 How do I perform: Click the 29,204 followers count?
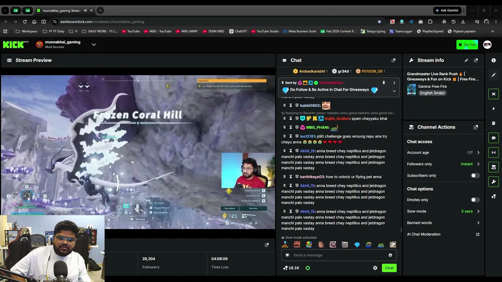(x=149, y=259)
